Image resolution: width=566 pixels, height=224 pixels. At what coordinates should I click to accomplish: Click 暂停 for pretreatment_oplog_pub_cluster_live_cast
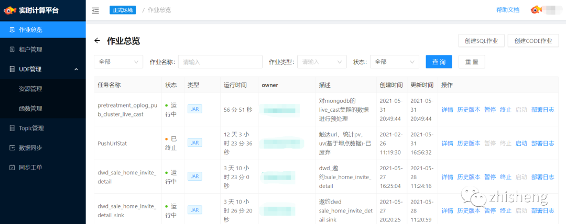coord(490,110)
